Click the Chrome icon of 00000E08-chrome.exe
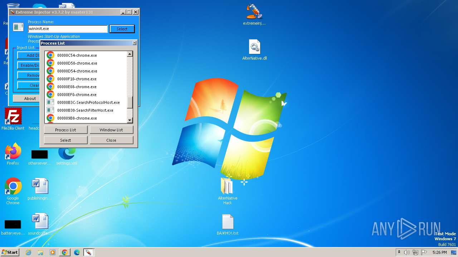458x257 pixels. pyautogui.click(x=50, y=87)
